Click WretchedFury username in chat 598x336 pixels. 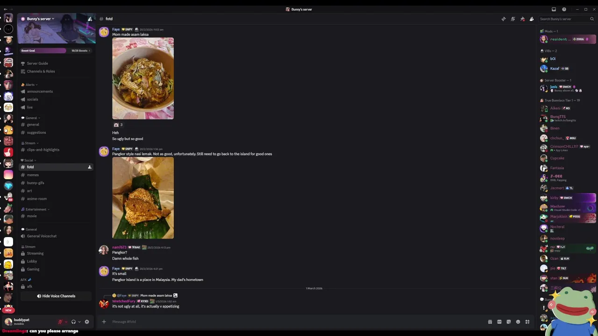[x=124, y=301]
